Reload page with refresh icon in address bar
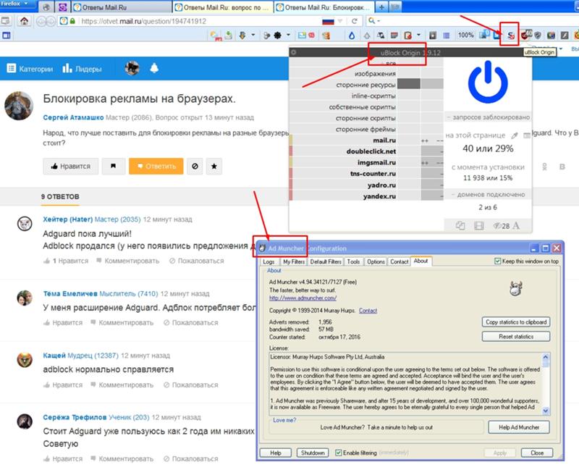The image size is (579, 470). (x=355, y=21)
